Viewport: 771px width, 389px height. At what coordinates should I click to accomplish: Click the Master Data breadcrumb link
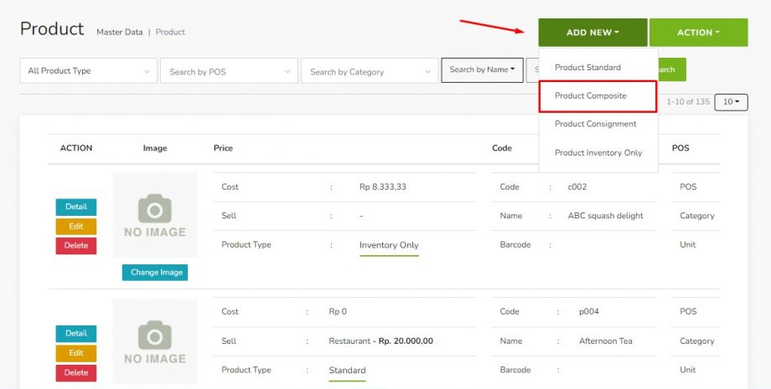click(120, 32)
